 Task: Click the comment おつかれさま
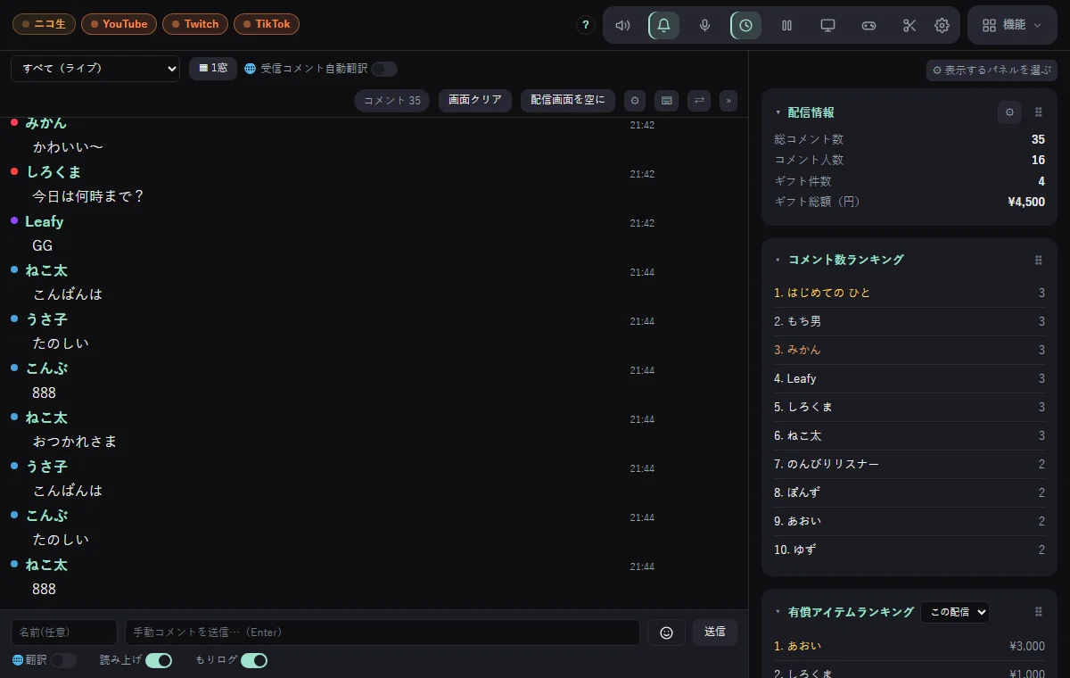(75, 442)
